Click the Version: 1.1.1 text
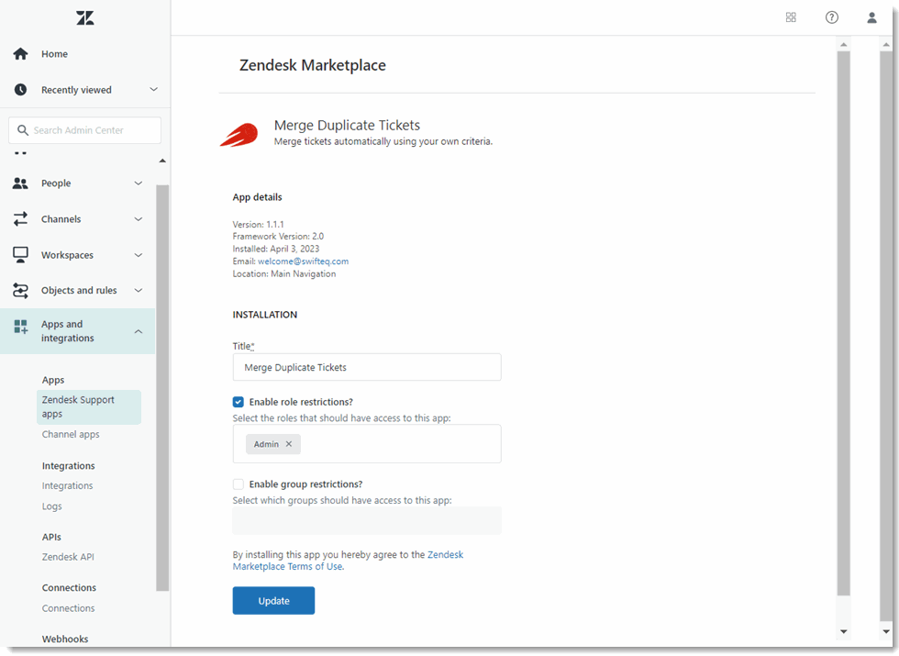The width and height of the screenshot is (899, 656). [258, 224]
